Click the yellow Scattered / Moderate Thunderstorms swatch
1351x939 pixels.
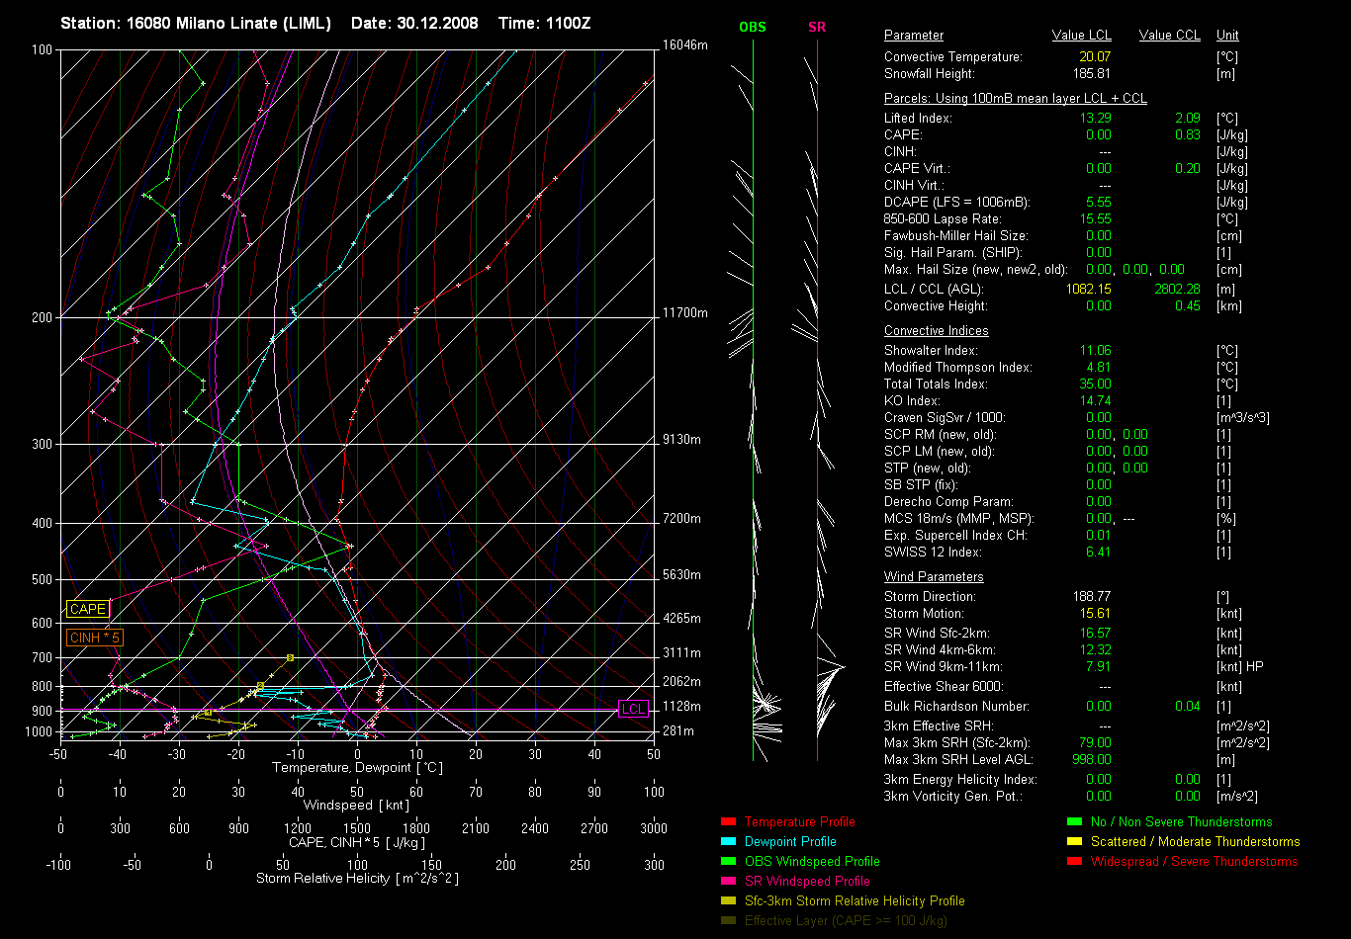[x=1073, y=842]
